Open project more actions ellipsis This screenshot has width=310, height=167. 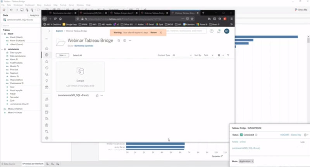click(x=130, y=41)
